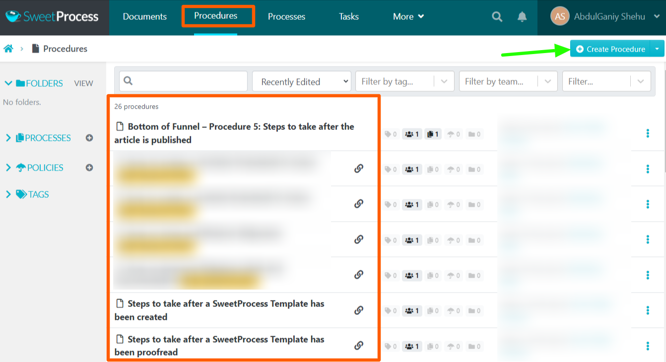
Task: Go to Processes tab
Action: tap(286, 17)
